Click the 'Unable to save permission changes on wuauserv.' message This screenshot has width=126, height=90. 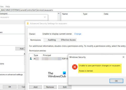tap(100, 66)
